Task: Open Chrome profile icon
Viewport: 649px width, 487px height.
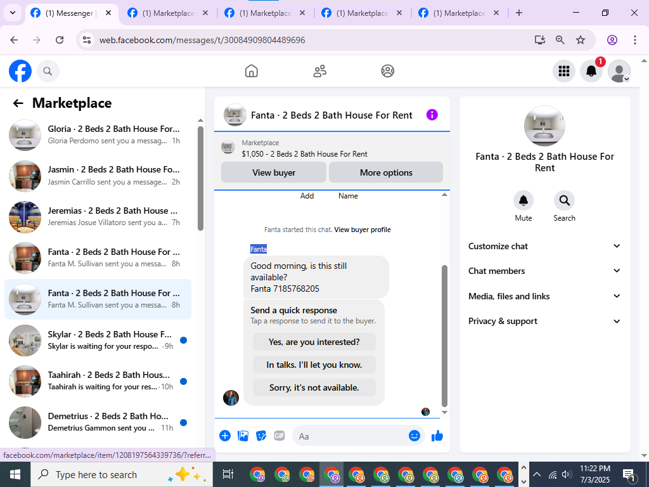Action: pos(612,40)
